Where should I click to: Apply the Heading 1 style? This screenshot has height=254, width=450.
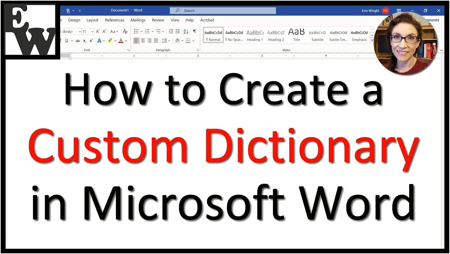pyautogui.click(x=255, y=35)
